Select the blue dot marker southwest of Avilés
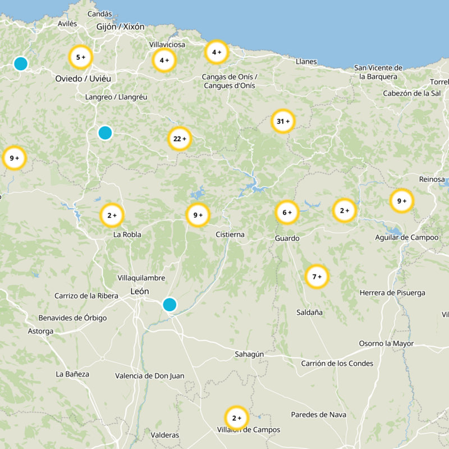Viewport: 449px width, 449px height. point(21,63)
